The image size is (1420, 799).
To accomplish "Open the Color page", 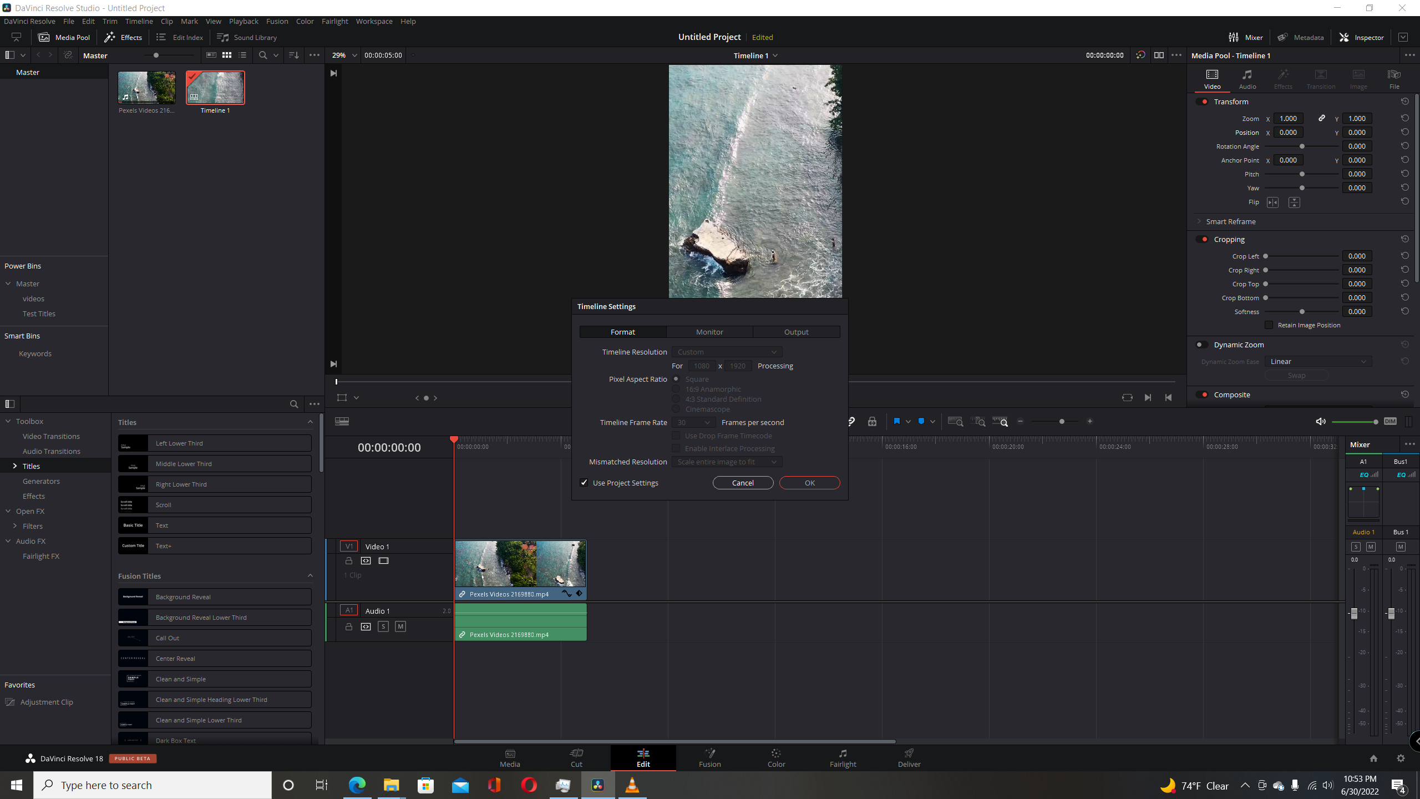I will [776, 758].
